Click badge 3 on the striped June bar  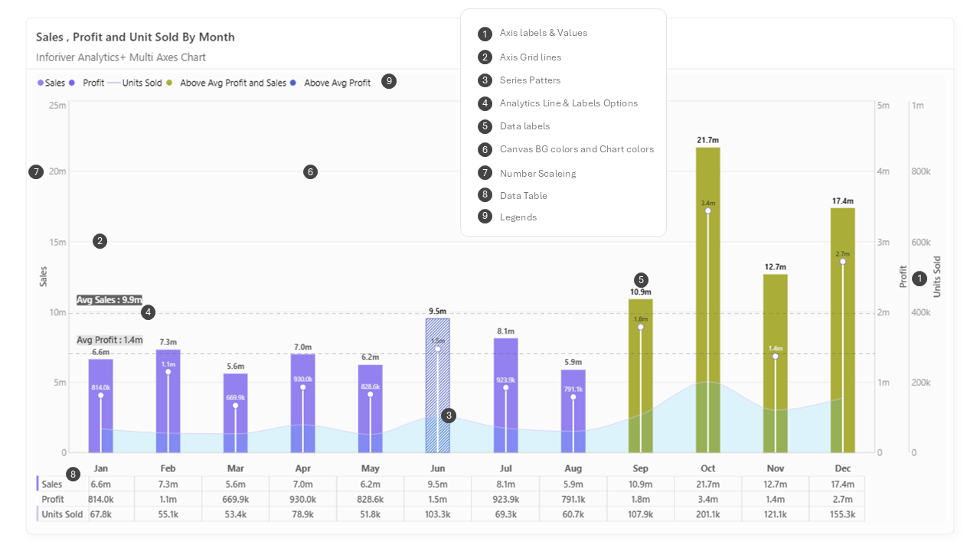(x=449, y=416)
